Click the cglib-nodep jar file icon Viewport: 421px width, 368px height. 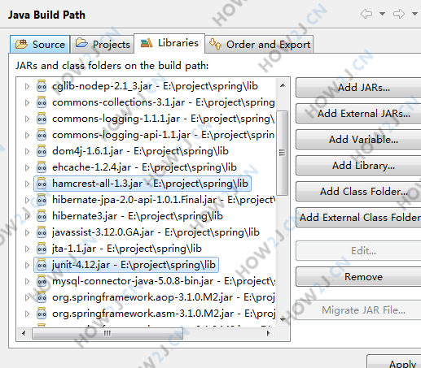42,86
